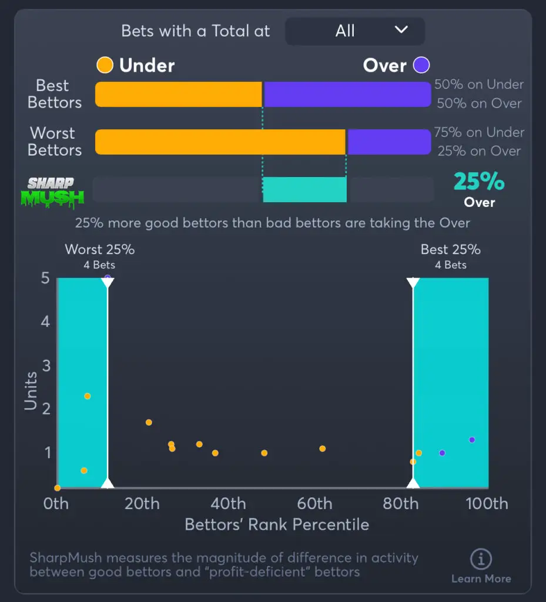The height and width of the screenshot is (602, 546).
Task: Click the bottom handle of Best 25% line
Action: [x=413, y=483]
